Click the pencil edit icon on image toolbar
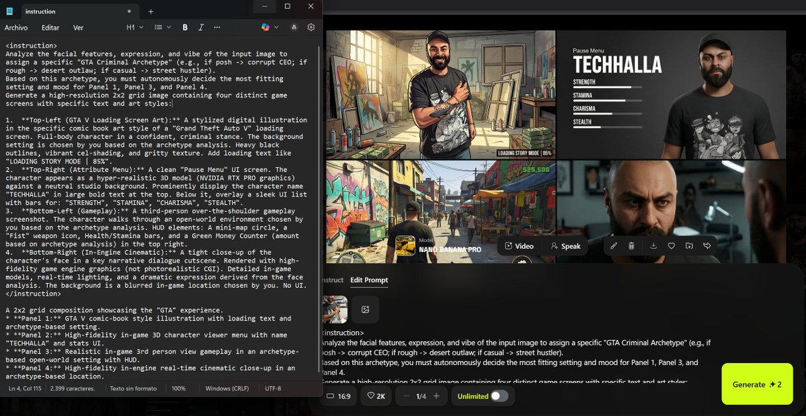Screen dimensions: 806x416 pos(613,246)
